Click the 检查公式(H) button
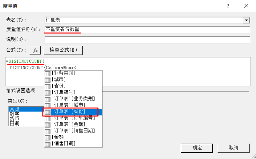256x159 pixels. [63, 50]
